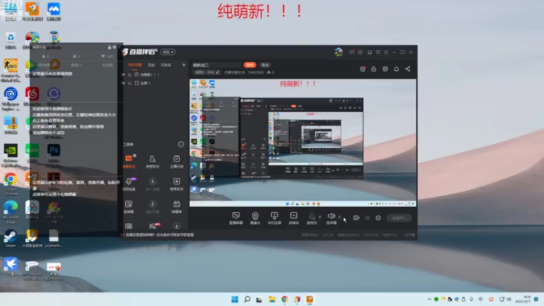Click the orange 保存 save button
Viewport: 544px width, 306px height.
(250, 65)
